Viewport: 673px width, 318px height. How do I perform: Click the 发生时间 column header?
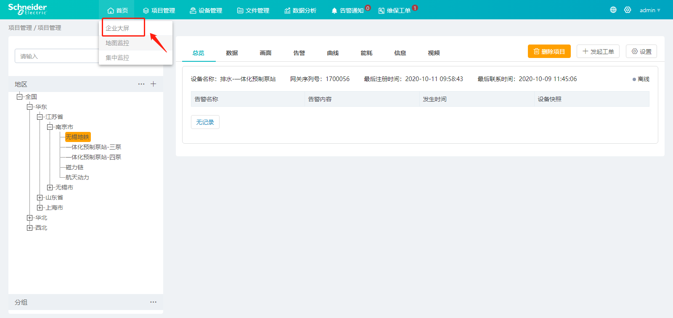tap(477, 99)
